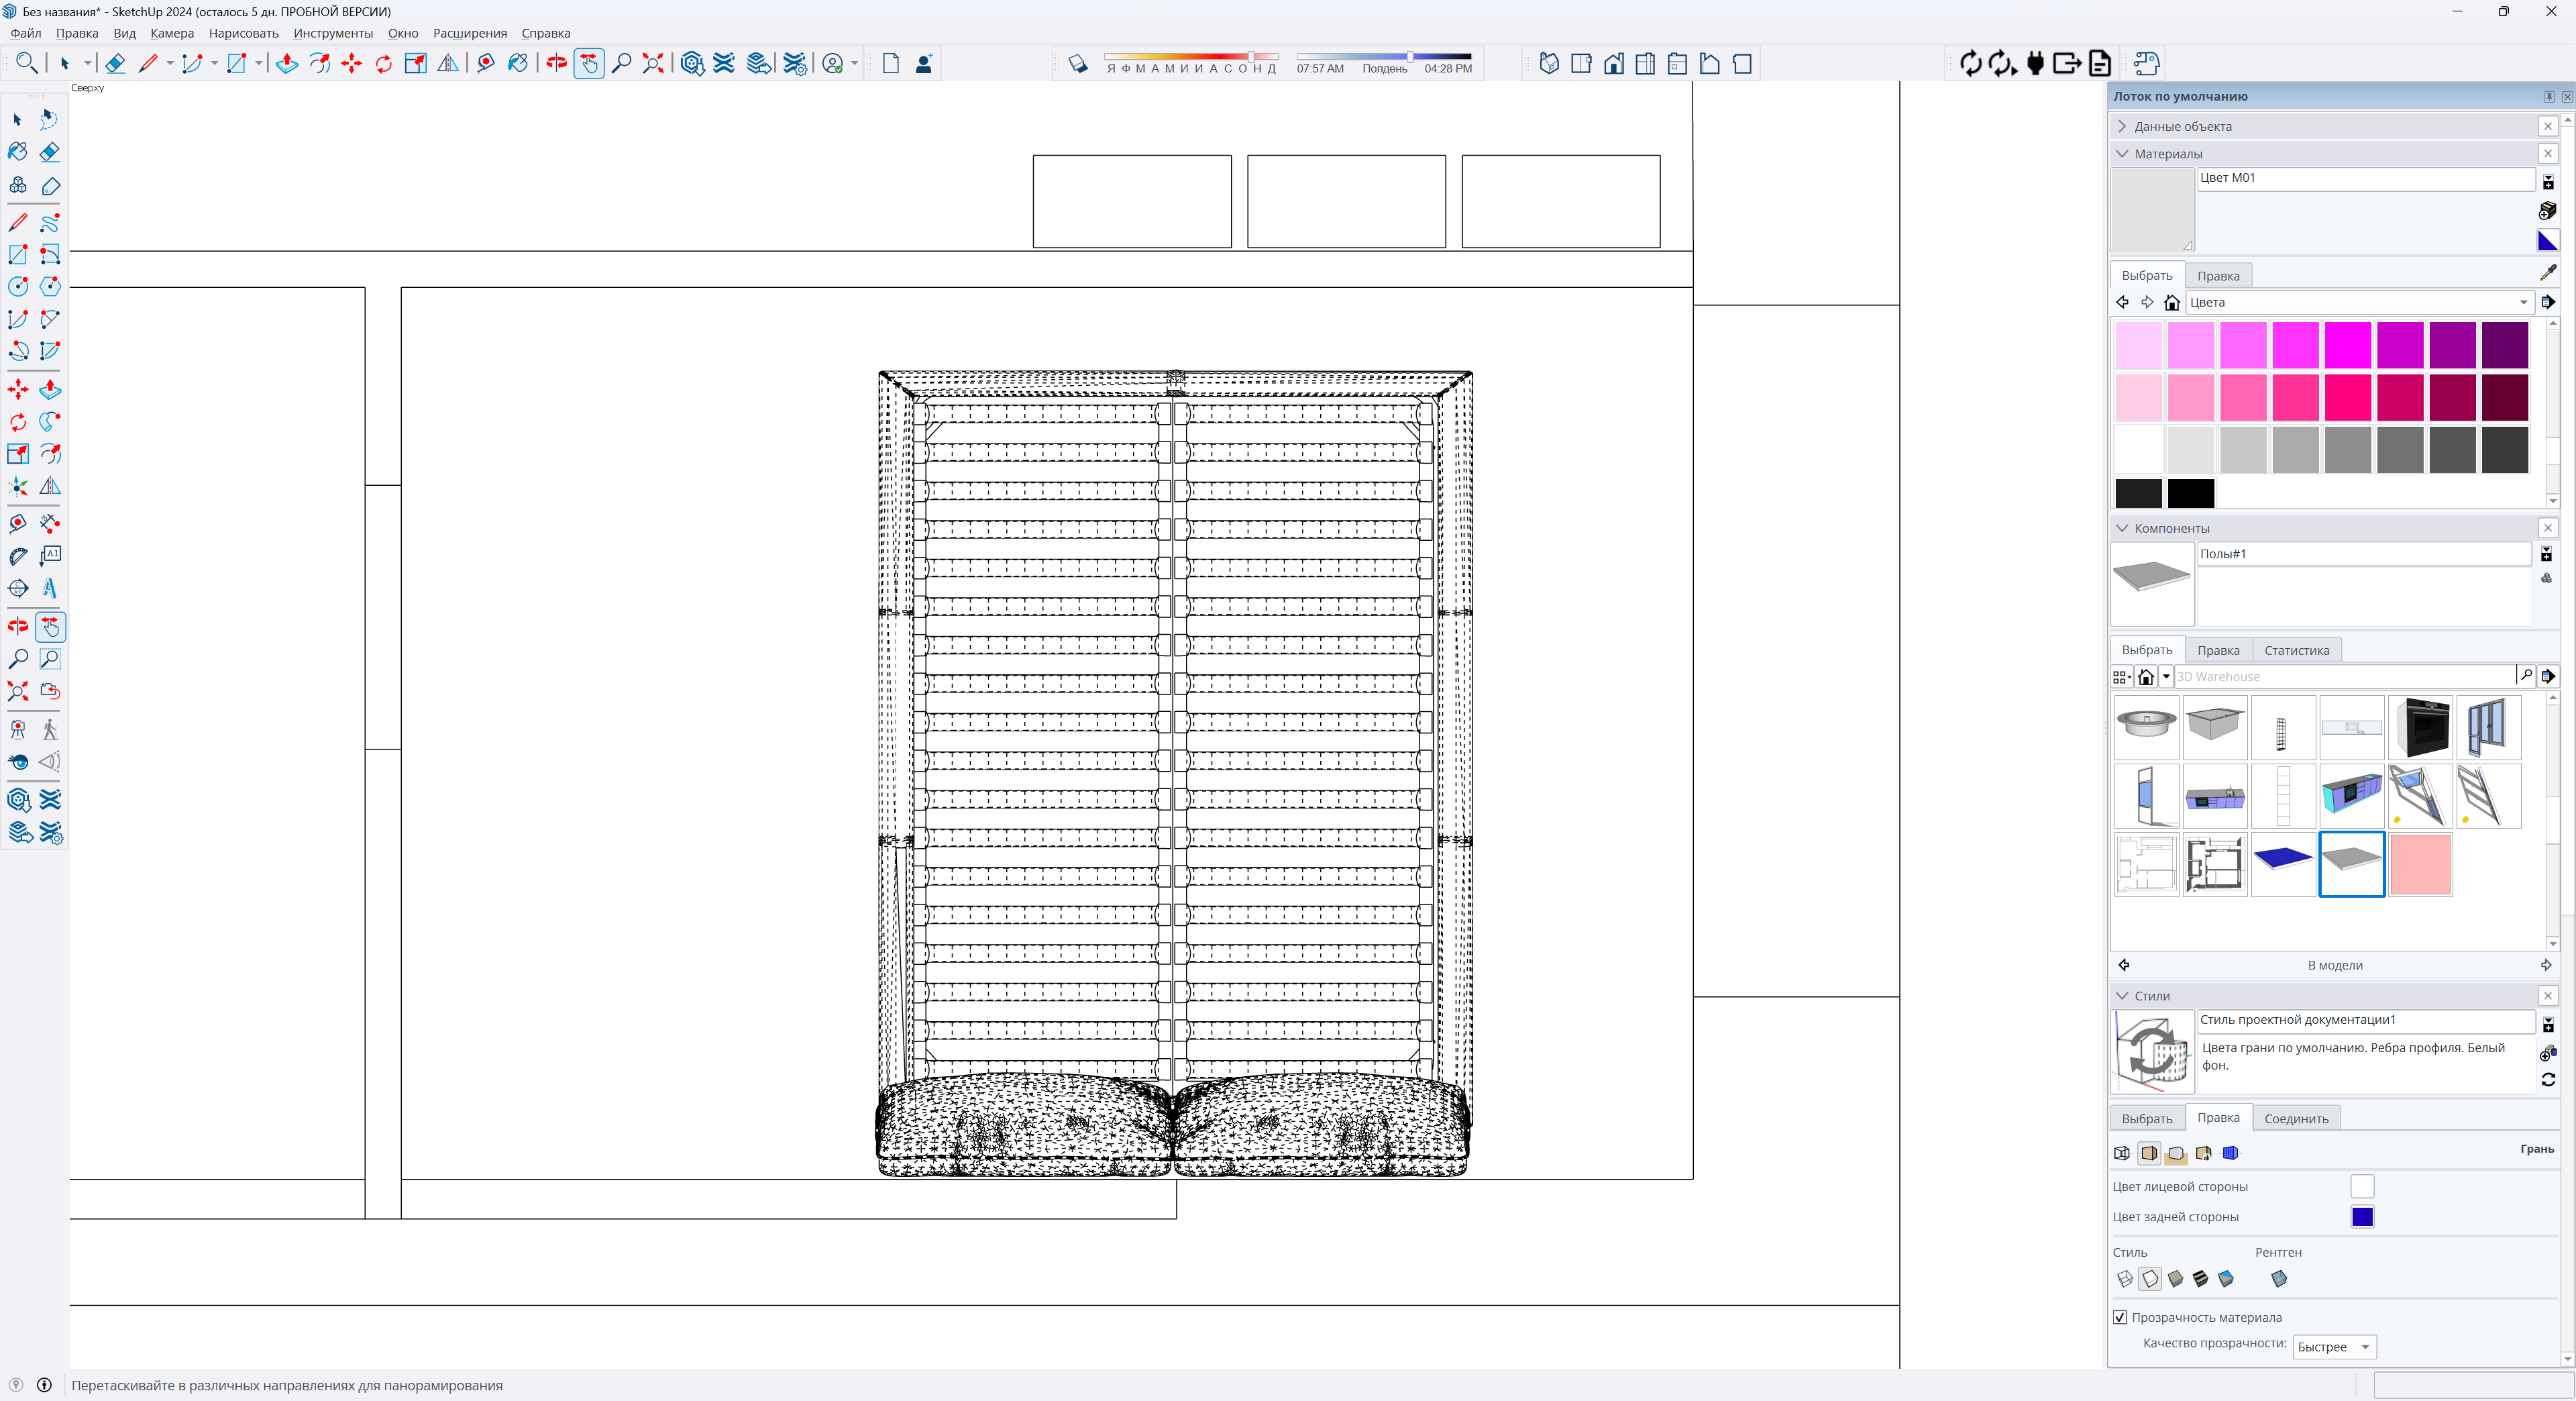
Task: Toggle the X-ray (Рентген) face style
Action: 2279,1279
